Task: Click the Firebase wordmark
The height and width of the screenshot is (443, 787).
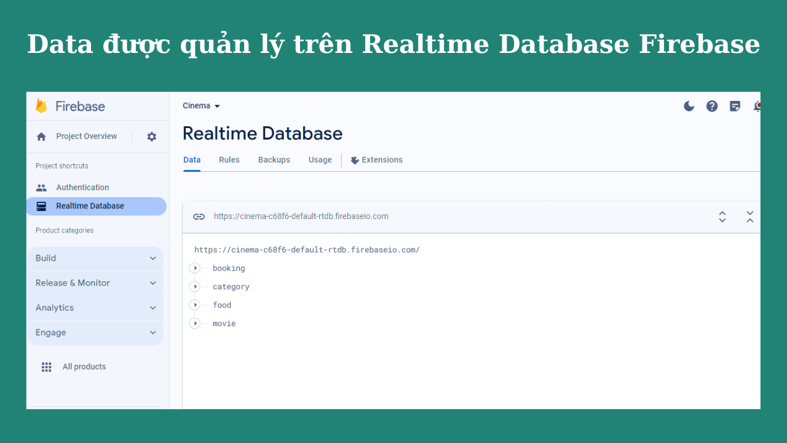Action: (81, 106)
